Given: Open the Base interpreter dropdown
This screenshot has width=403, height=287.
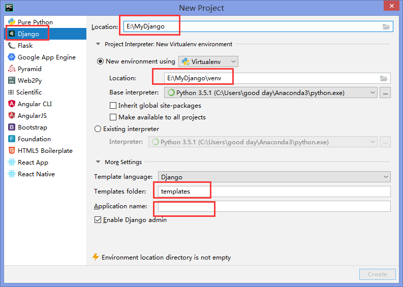Looking at the screenshot, I should click(271, 93).
